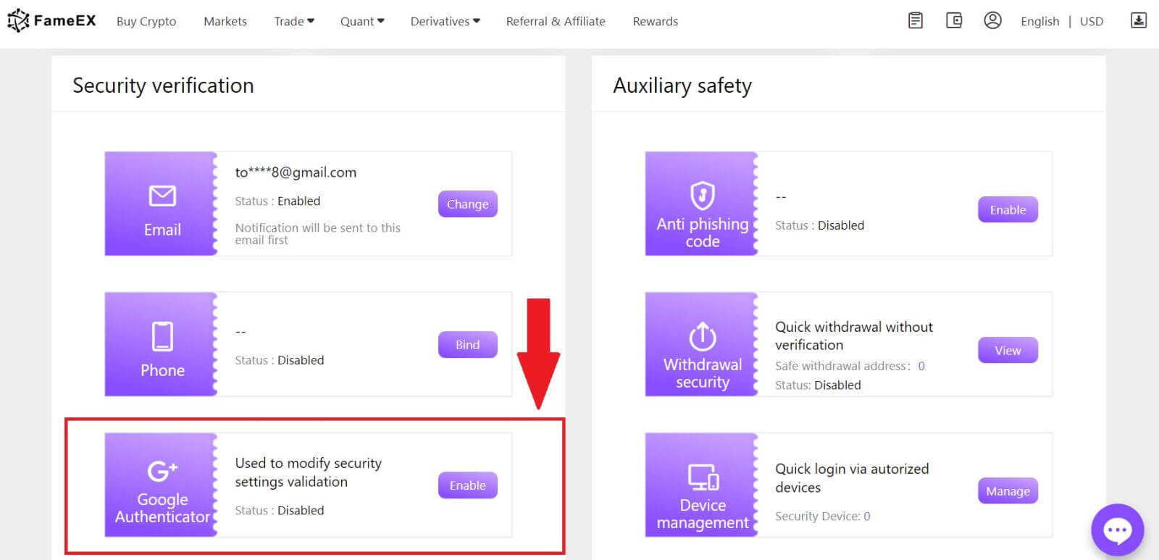Image resolution: width=1159 pixels, height=560 pixels.
Task: Enable Google Authenticator
Action: click(467, 485)
